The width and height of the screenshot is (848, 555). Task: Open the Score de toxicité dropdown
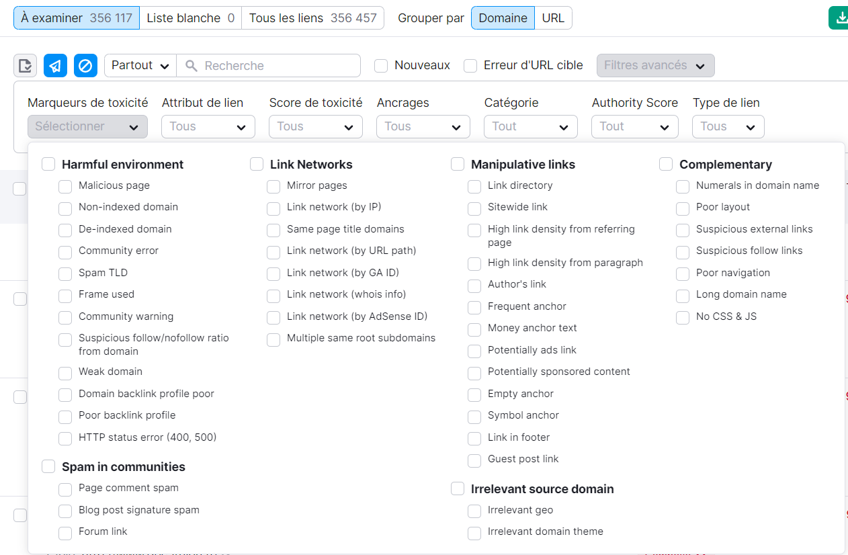pos(315,126)
